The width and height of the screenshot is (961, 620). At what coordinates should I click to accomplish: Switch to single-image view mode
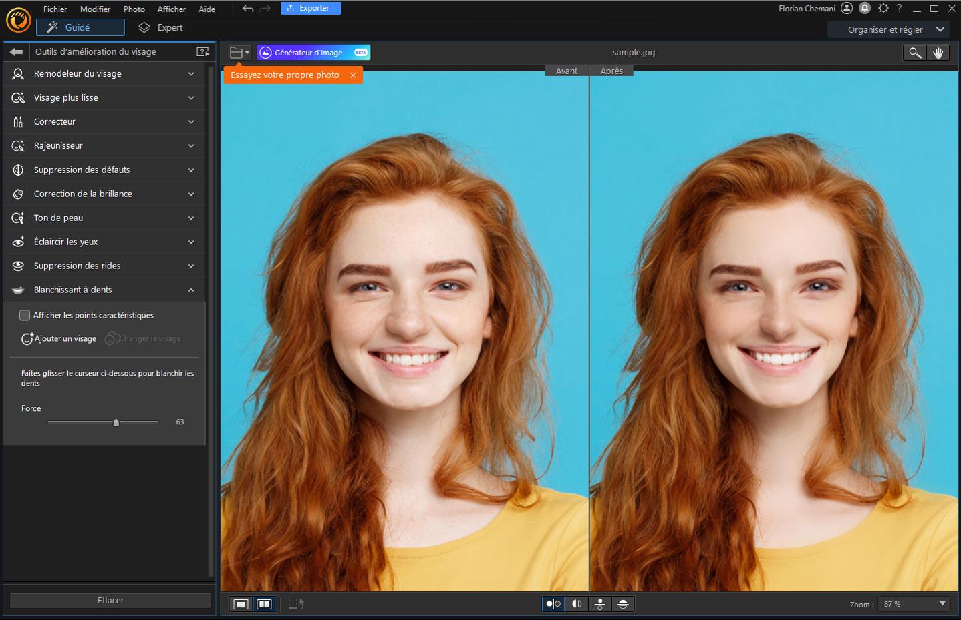(x=241, y=604)
